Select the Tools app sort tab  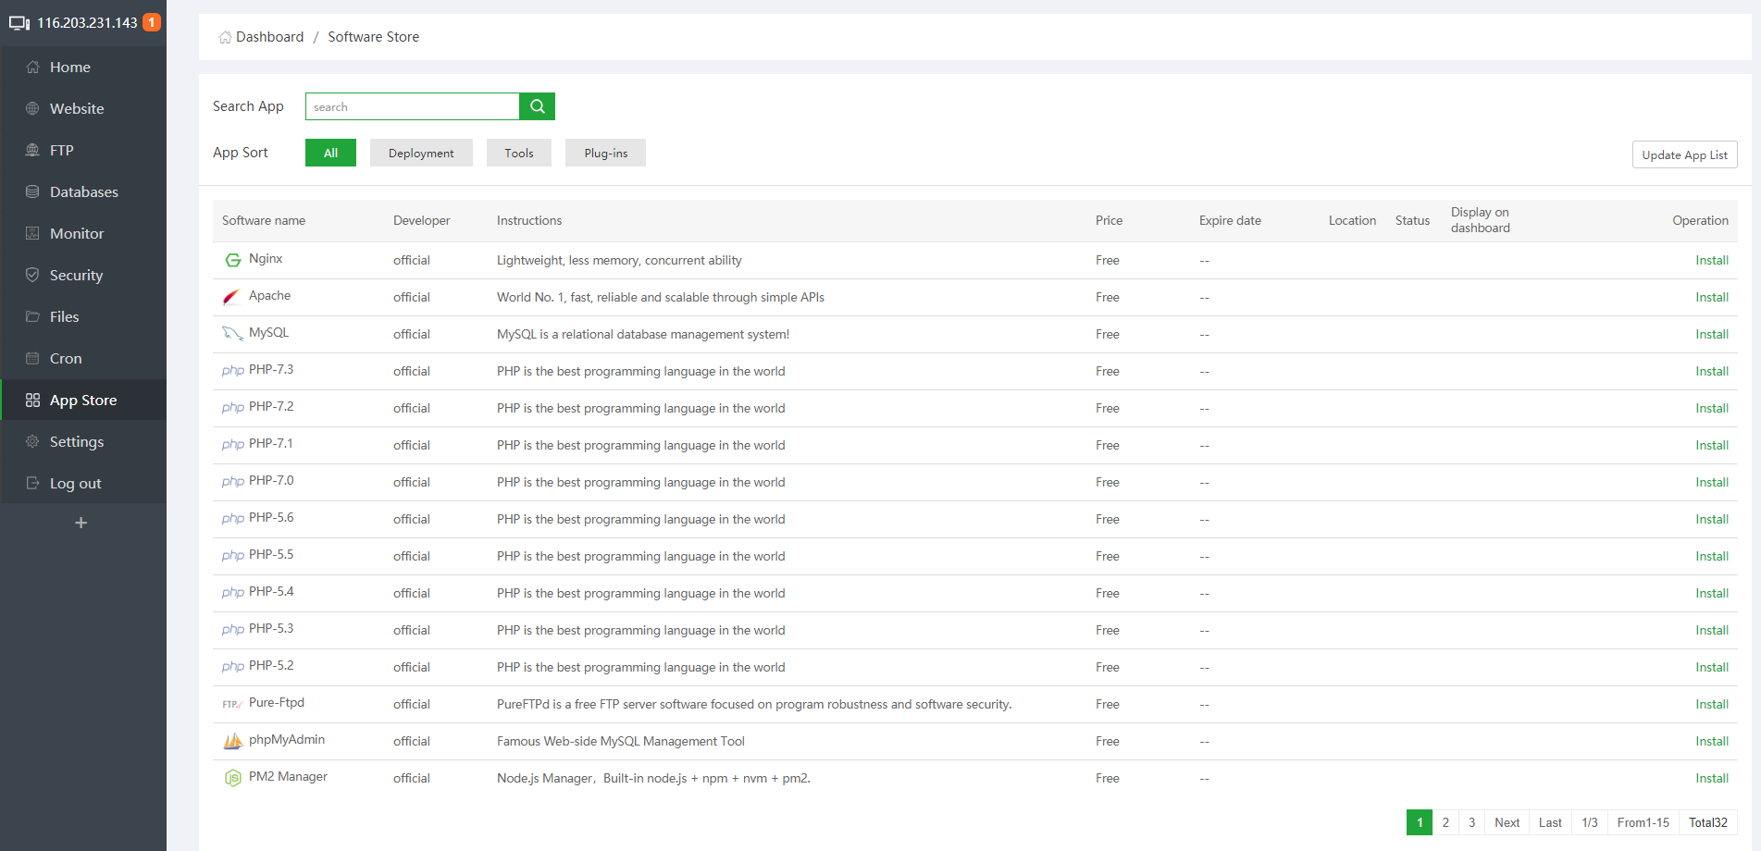point(518,154)
